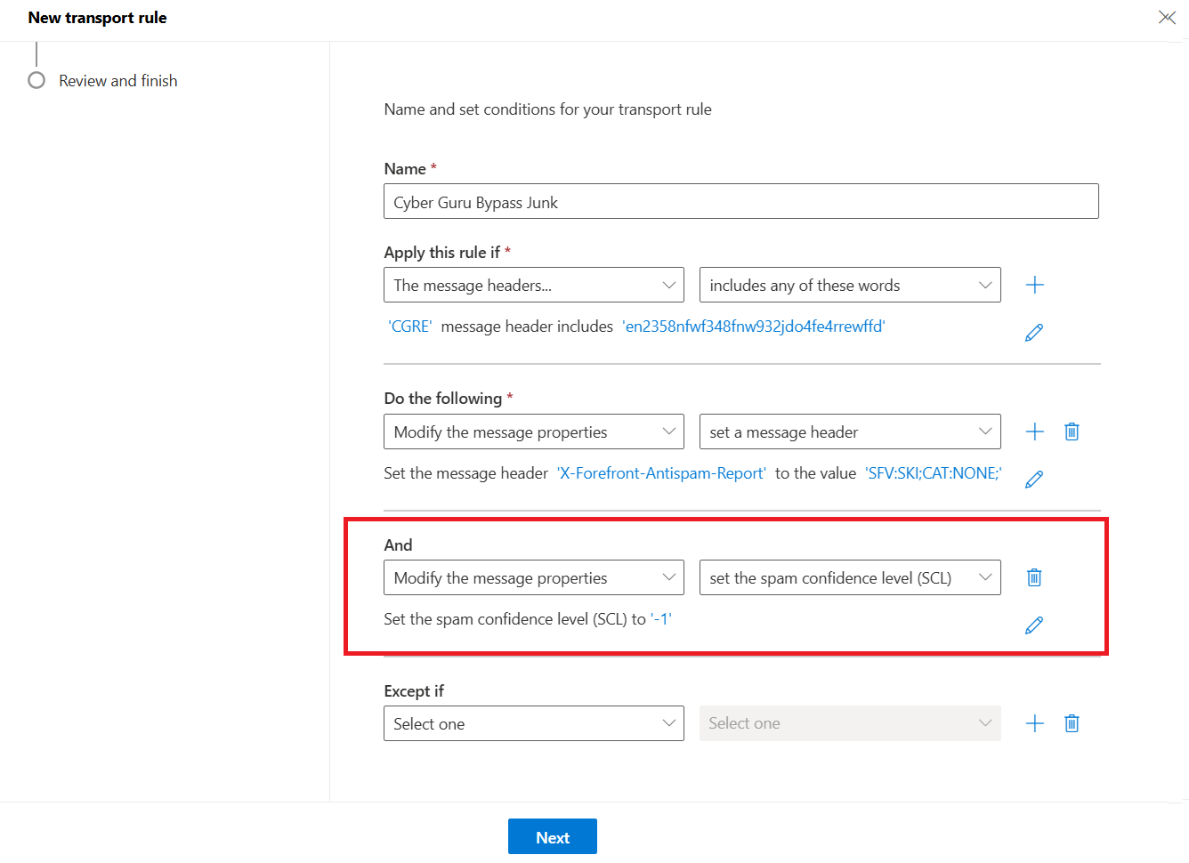Open 'set a message header' dropdown
The width and height of the screenshot is (1189, 863).
850,431
